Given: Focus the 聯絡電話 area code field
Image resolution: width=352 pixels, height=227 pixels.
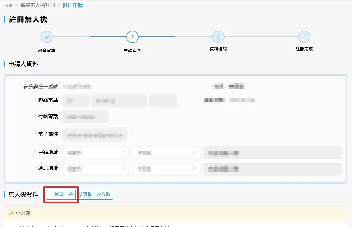Looking at the screenshot, I should 76,101.
